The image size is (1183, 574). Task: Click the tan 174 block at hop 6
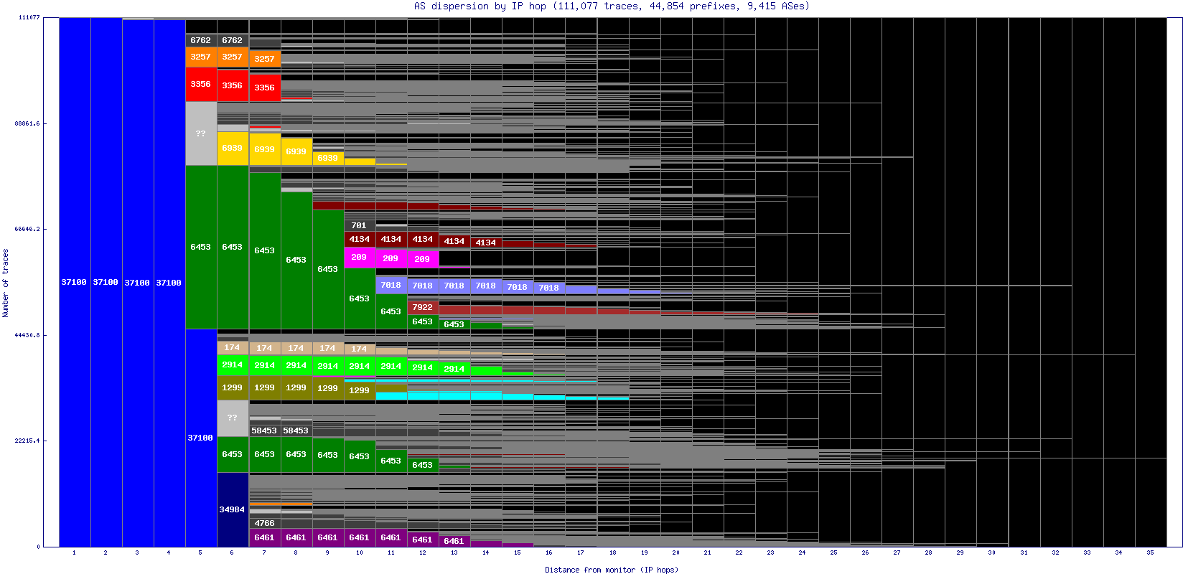233,348
